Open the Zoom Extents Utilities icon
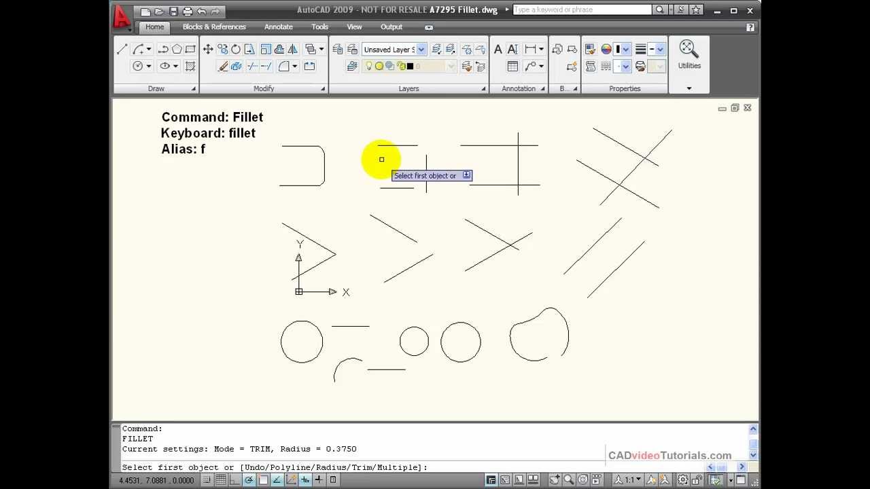 (x=689, y=49)
